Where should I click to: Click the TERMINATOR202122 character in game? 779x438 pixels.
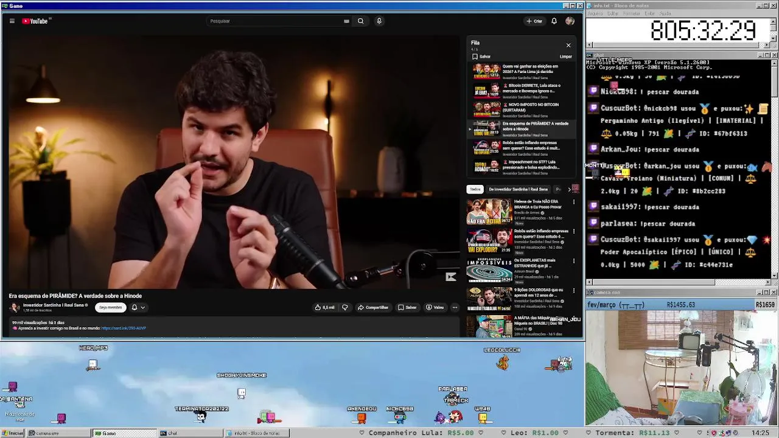tap(201, 417)
